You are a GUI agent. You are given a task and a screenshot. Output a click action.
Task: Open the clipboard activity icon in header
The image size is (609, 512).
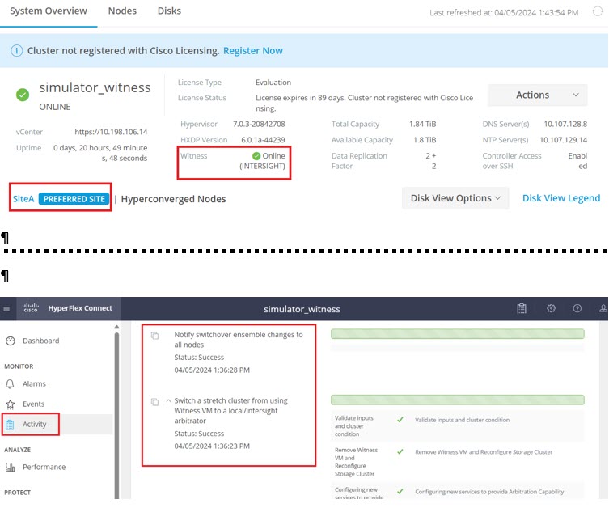point(522,308)
